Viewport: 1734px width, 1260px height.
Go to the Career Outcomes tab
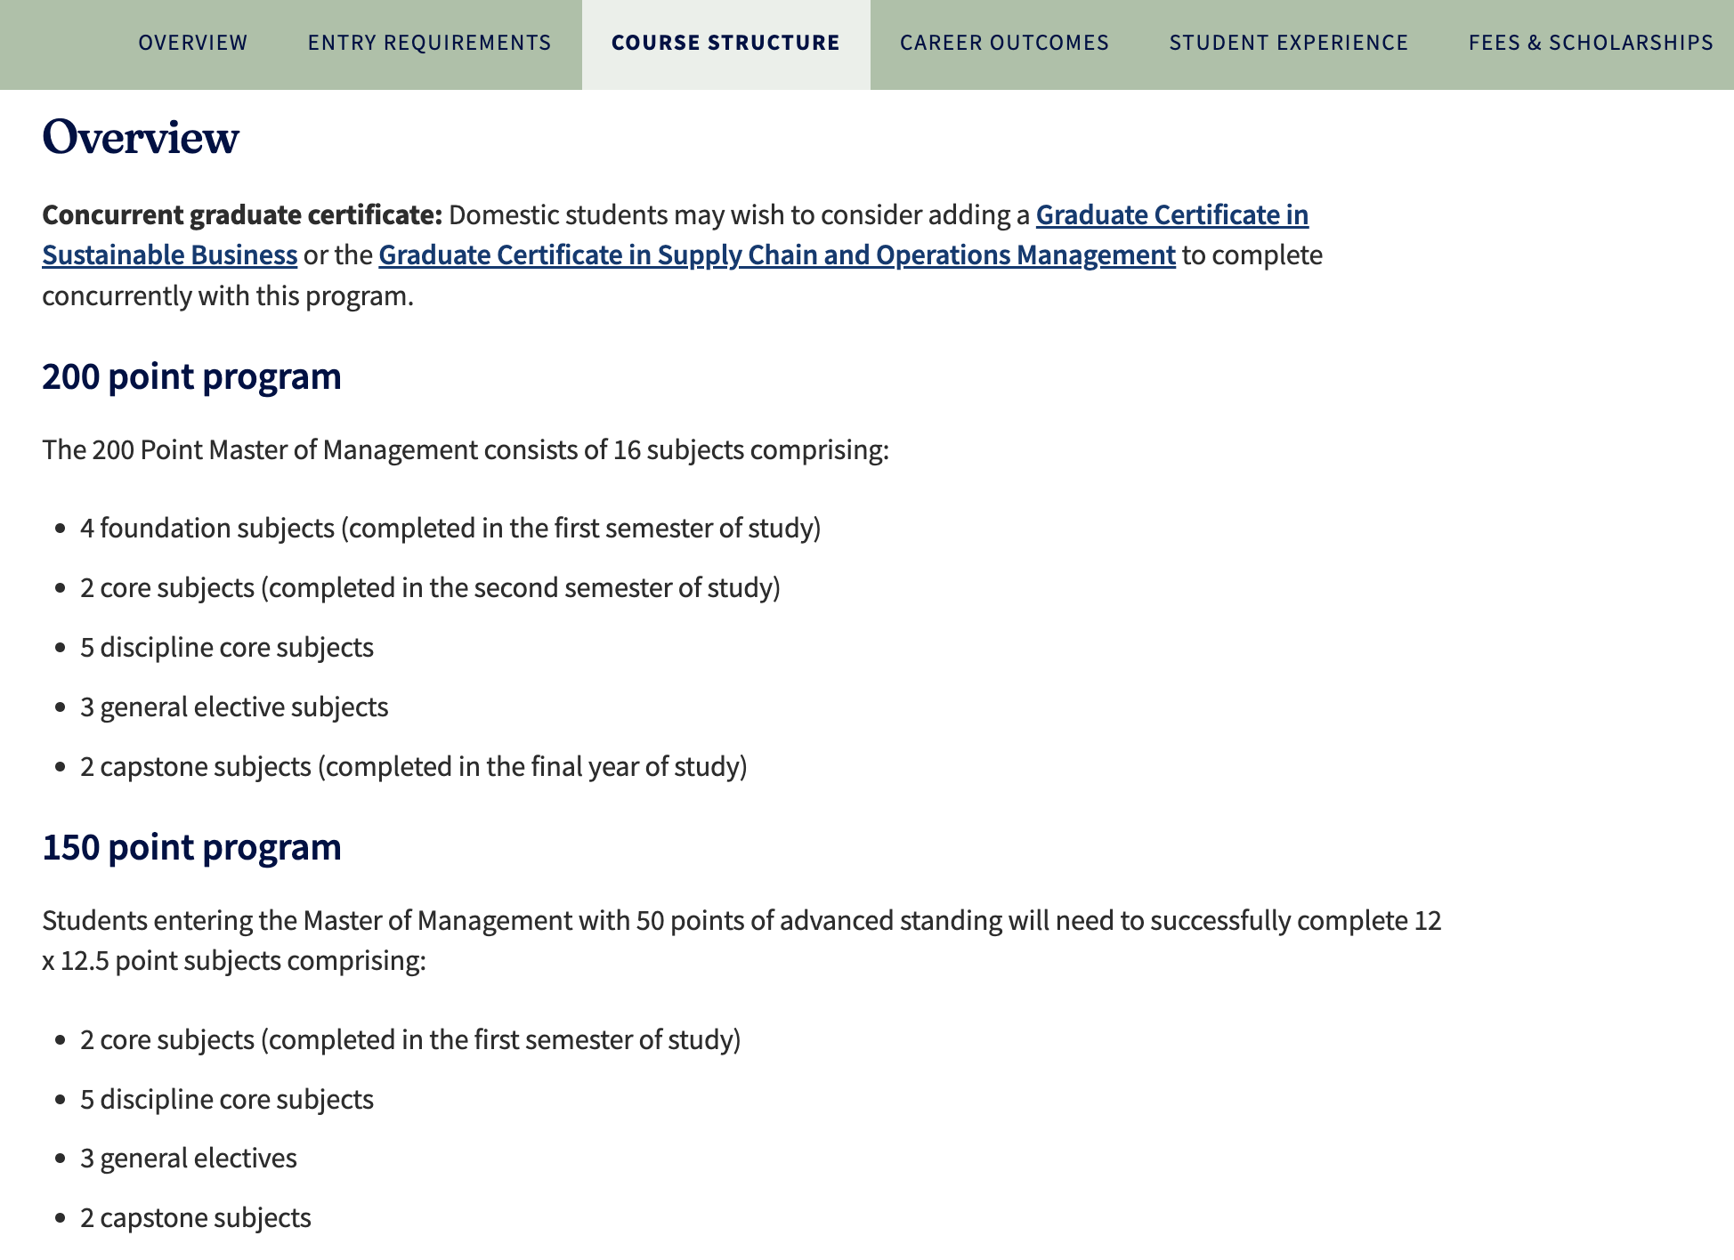click(1004, 43)
